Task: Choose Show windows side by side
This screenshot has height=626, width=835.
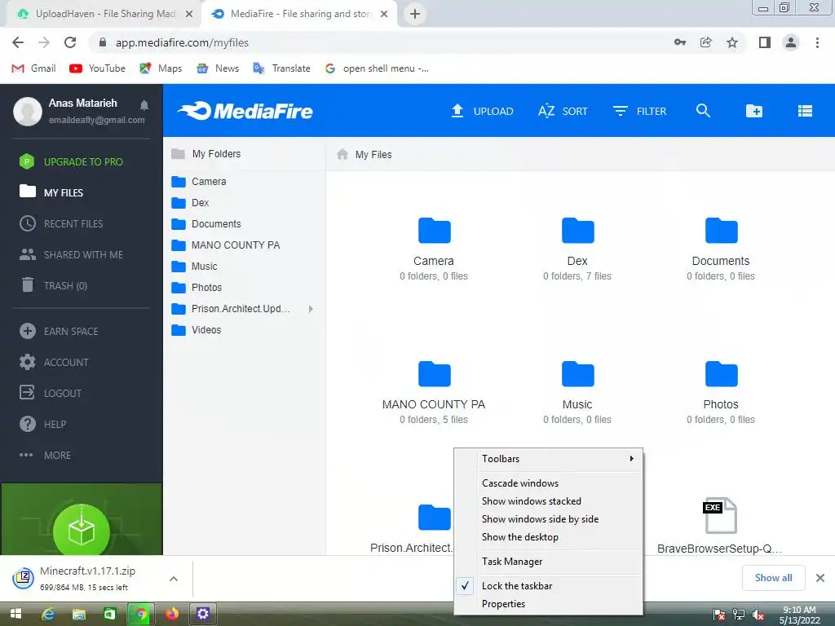Action: pos(549,519)
